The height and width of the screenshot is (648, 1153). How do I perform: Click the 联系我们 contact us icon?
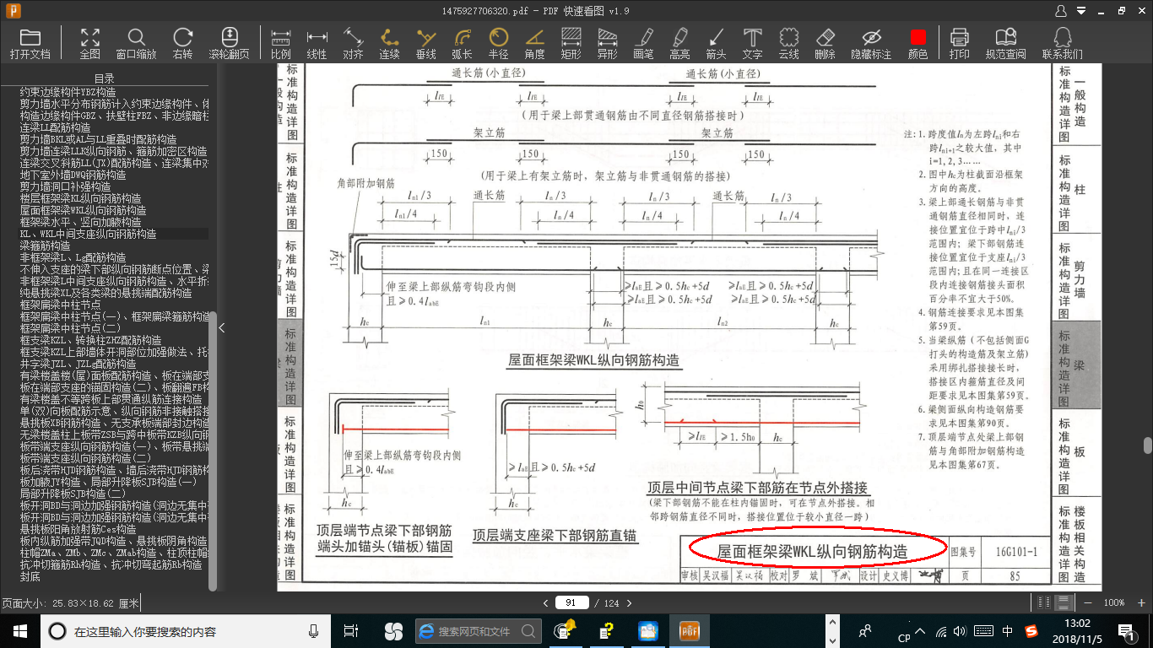(x=1063, y=44)
